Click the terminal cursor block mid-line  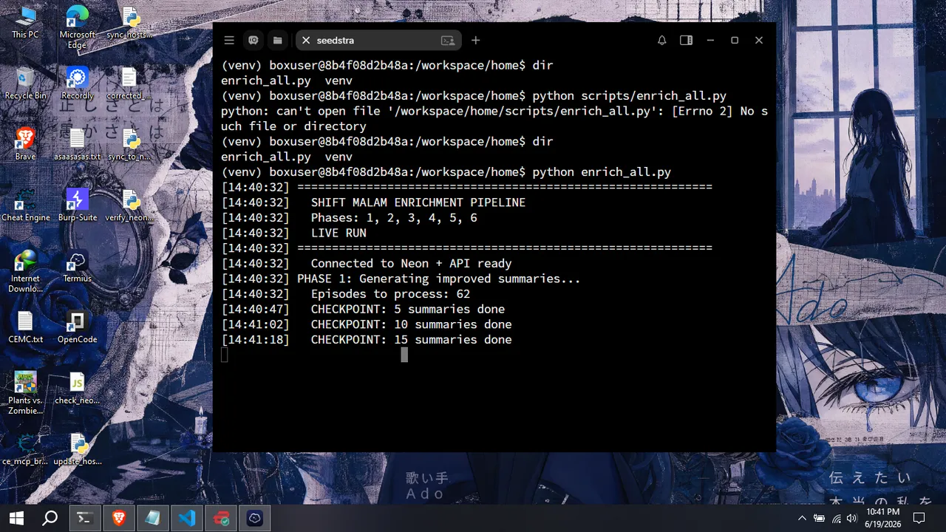[404, 355]
